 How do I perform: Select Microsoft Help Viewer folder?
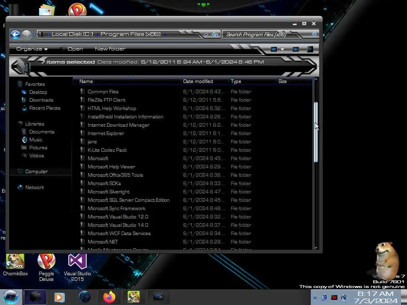point(111,167)
